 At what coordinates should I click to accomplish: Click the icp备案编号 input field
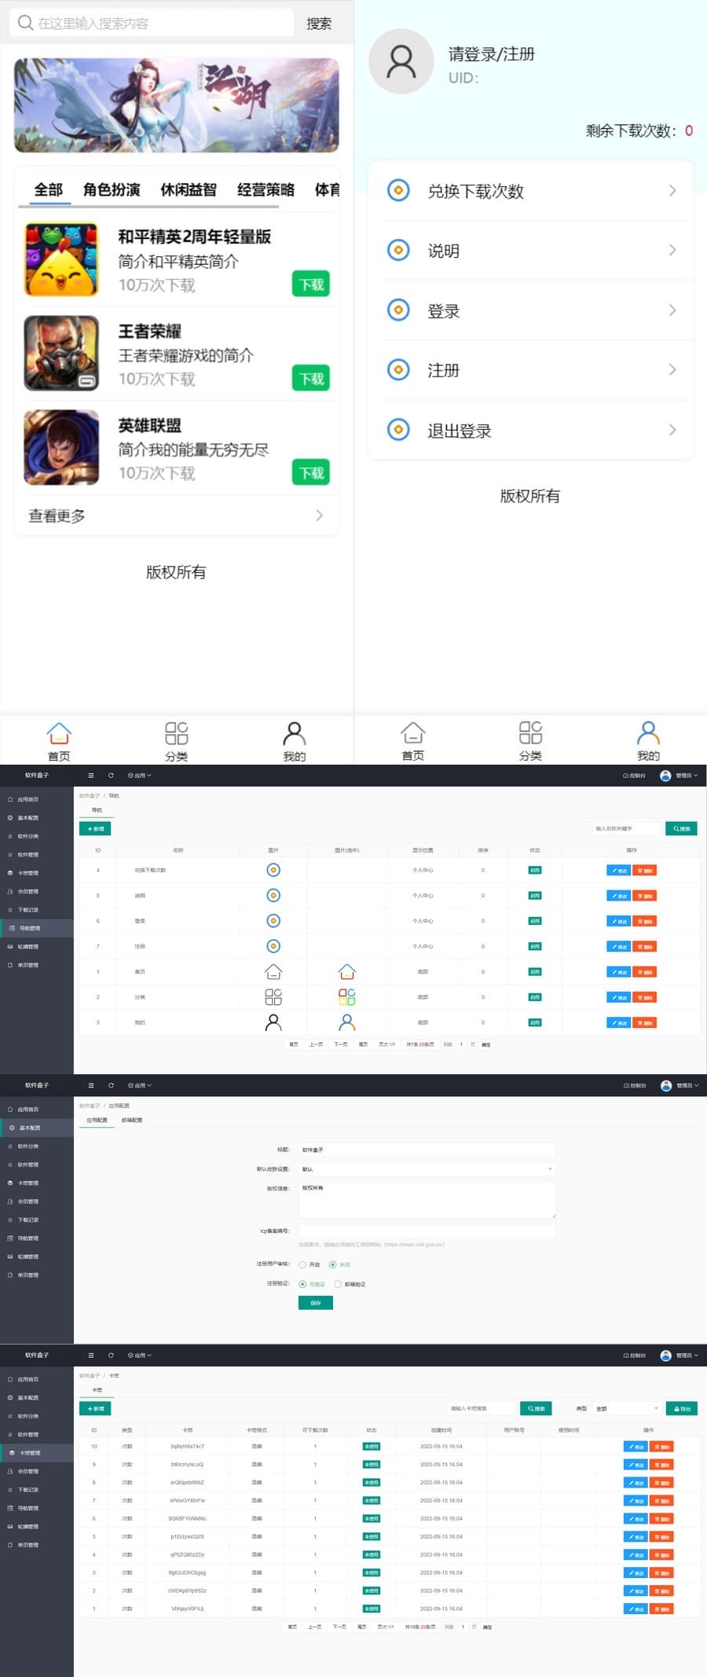pyautogui.click(x=427, y=1231)
